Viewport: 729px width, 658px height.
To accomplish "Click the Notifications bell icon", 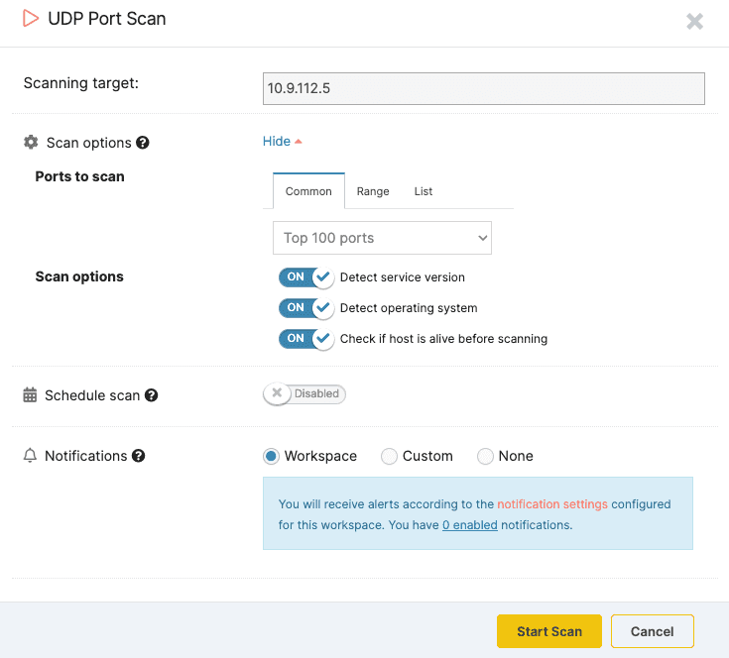I will click(30, 456).
